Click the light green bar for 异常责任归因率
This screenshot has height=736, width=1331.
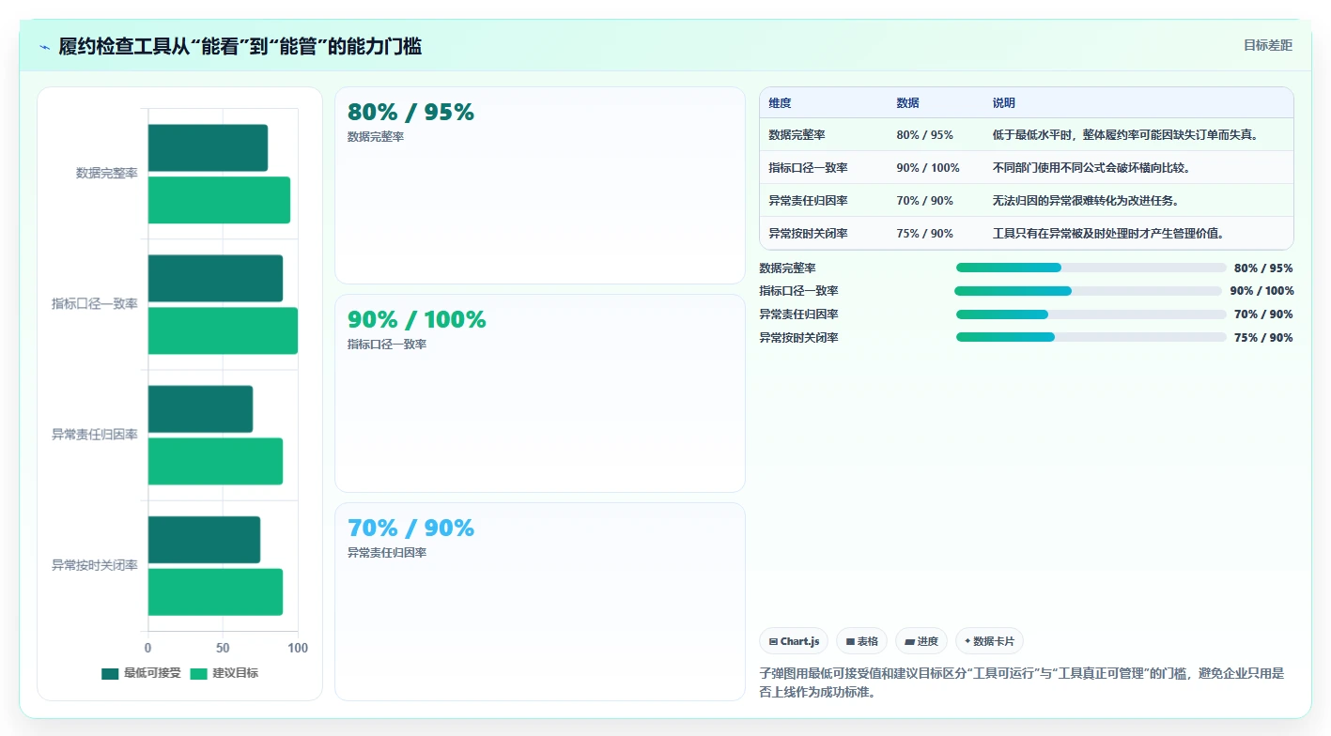(x=215, y=461)
